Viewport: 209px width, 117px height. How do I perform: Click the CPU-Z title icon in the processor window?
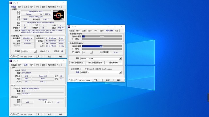[x=11, y=3]
